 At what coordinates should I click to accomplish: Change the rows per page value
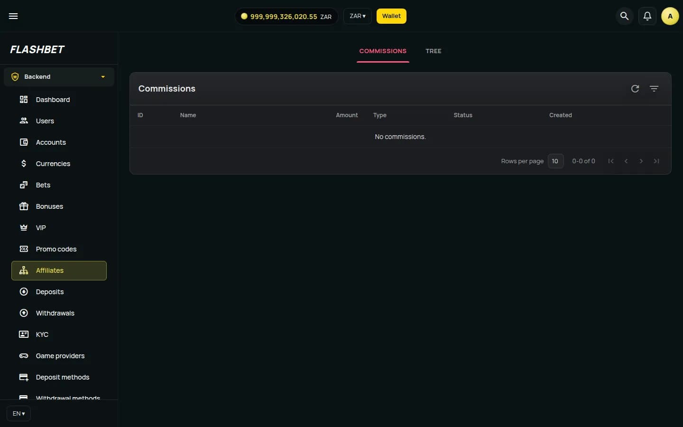tap(555, 161)
